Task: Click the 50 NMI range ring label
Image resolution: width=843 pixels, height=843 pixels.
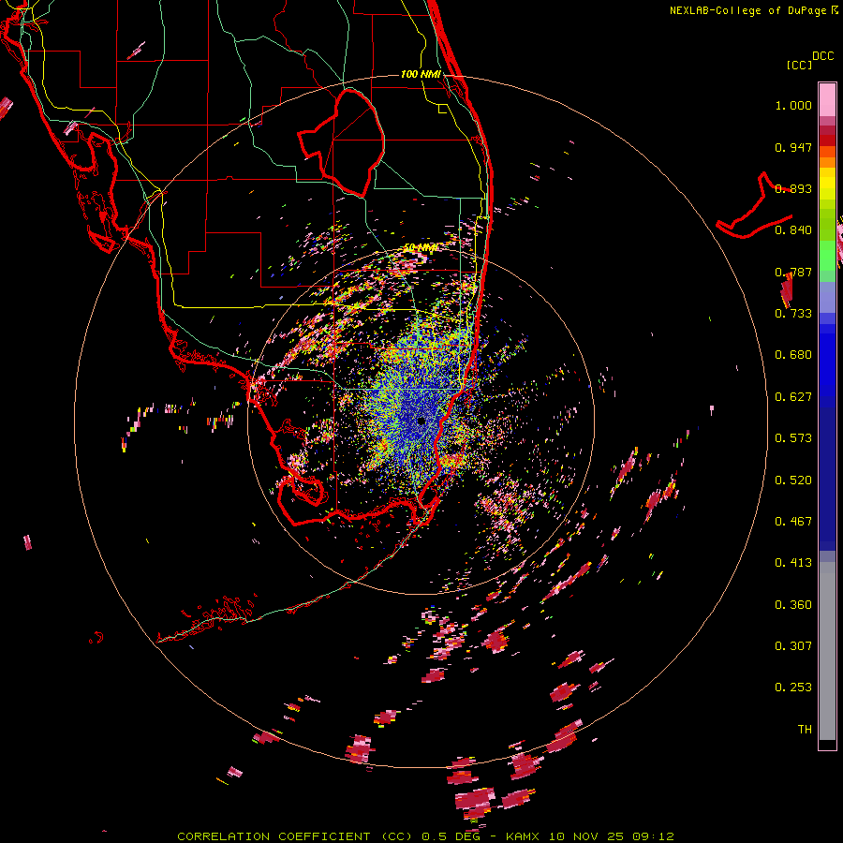Action: point(421,248)
